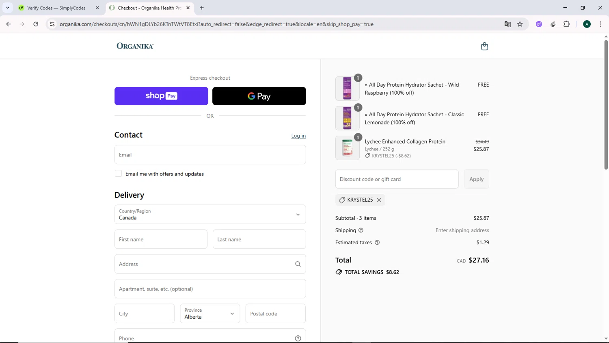Click the Address input field
Screen dimensions: 609x343
210,264
